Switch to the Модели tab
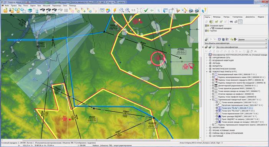The image size is (269, 147). 261,17
